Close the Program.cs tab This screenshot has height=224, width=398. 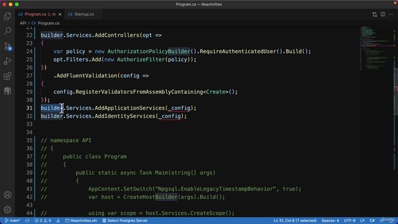[x=60, y=14]
